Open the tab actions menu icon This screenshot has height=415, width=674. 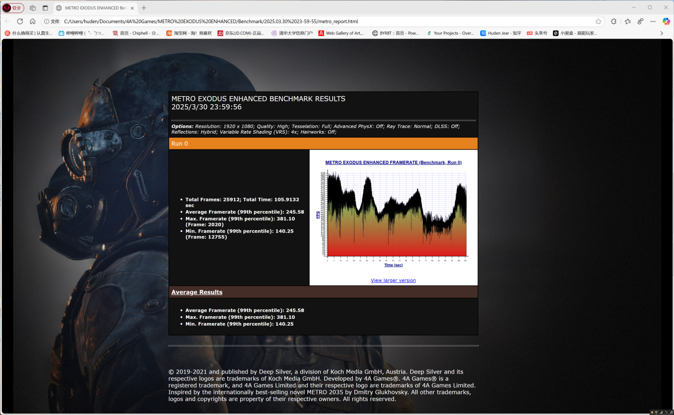click(45, 8)
